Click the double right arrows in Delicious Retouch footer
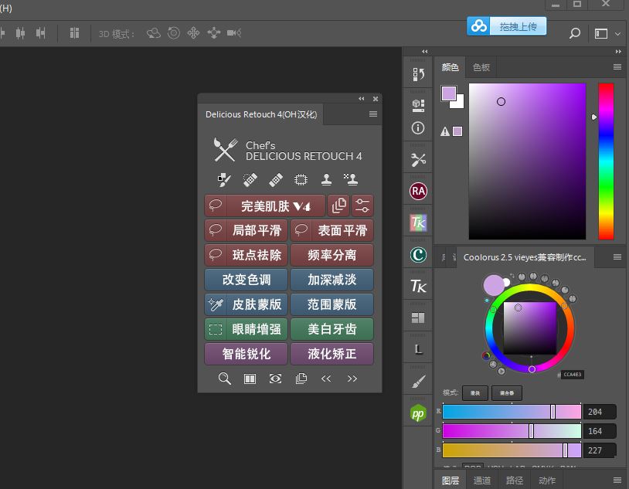This screenshot has width=629, height=489. click(352, 379)
